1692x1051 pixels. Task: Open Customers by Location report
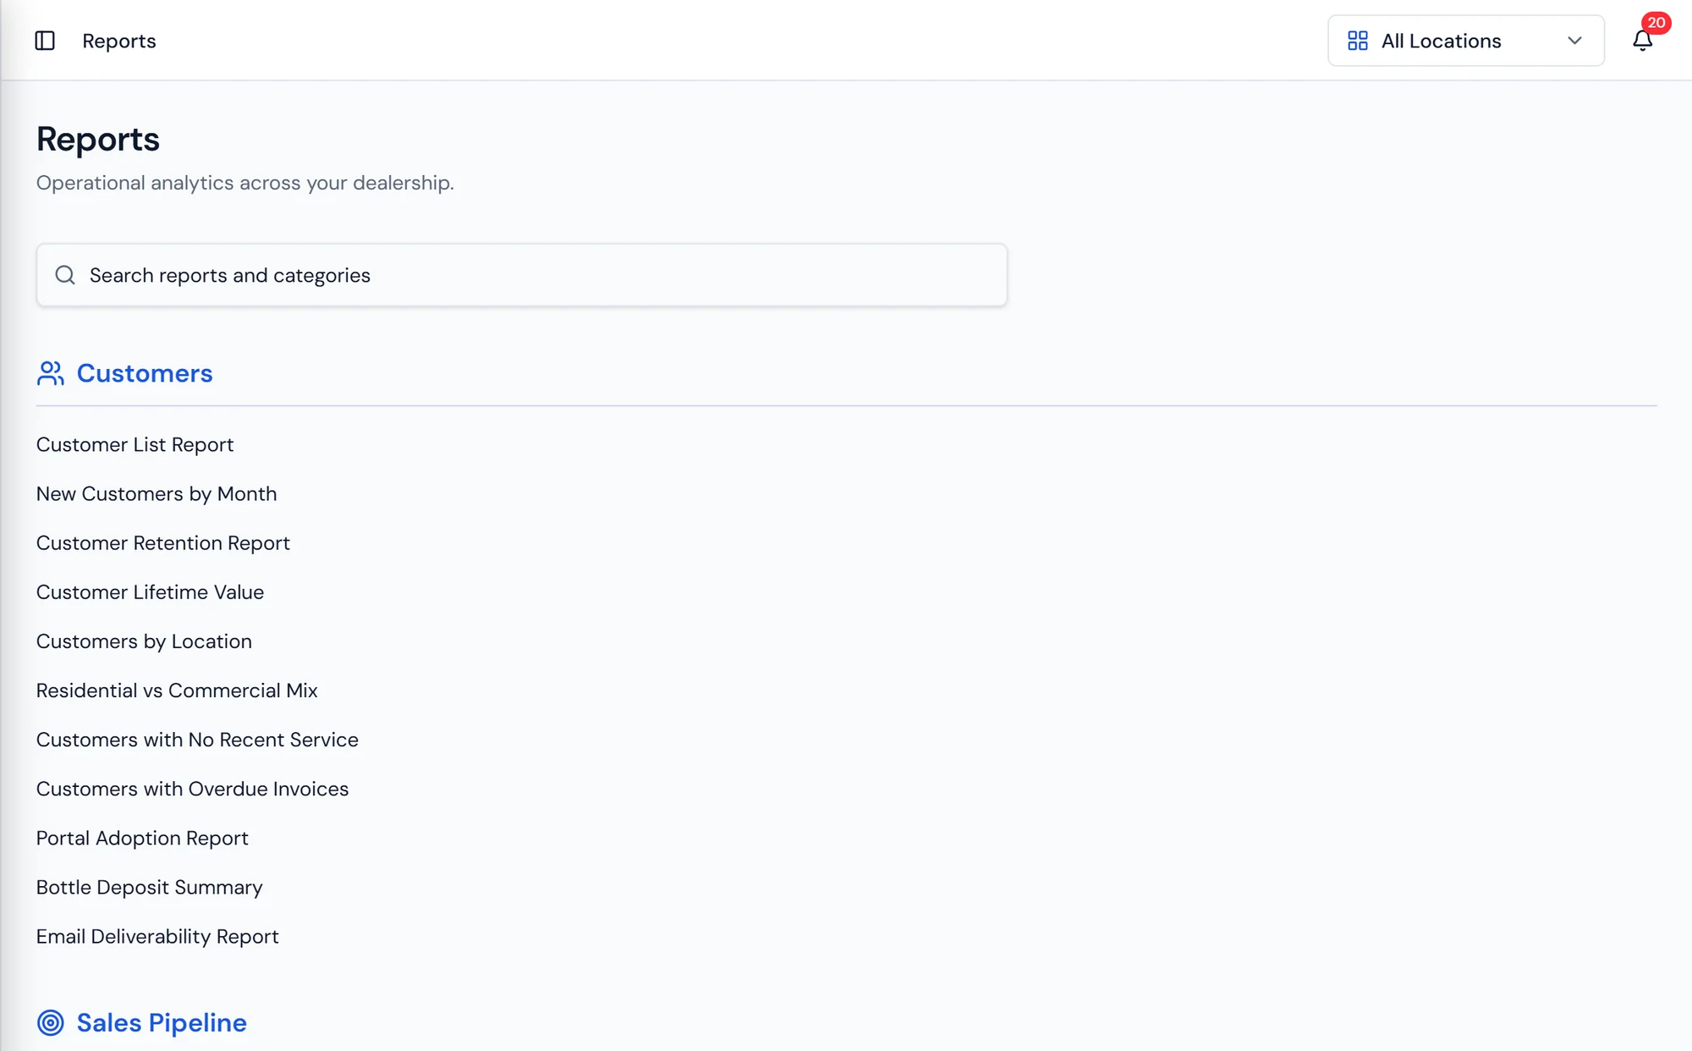click(144, 641)
